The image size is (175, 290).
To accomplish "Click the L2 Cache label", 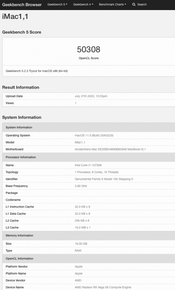I will click(x=12, y=220).
